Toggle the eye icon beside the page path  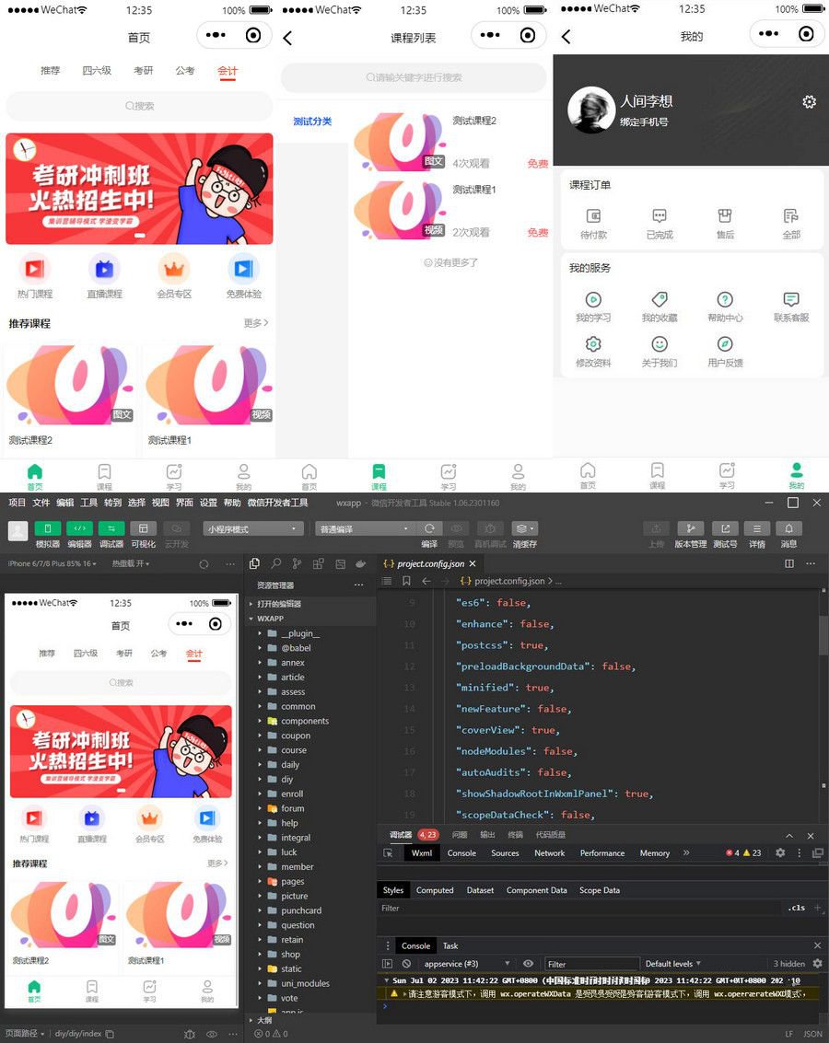pos(212,1035)
